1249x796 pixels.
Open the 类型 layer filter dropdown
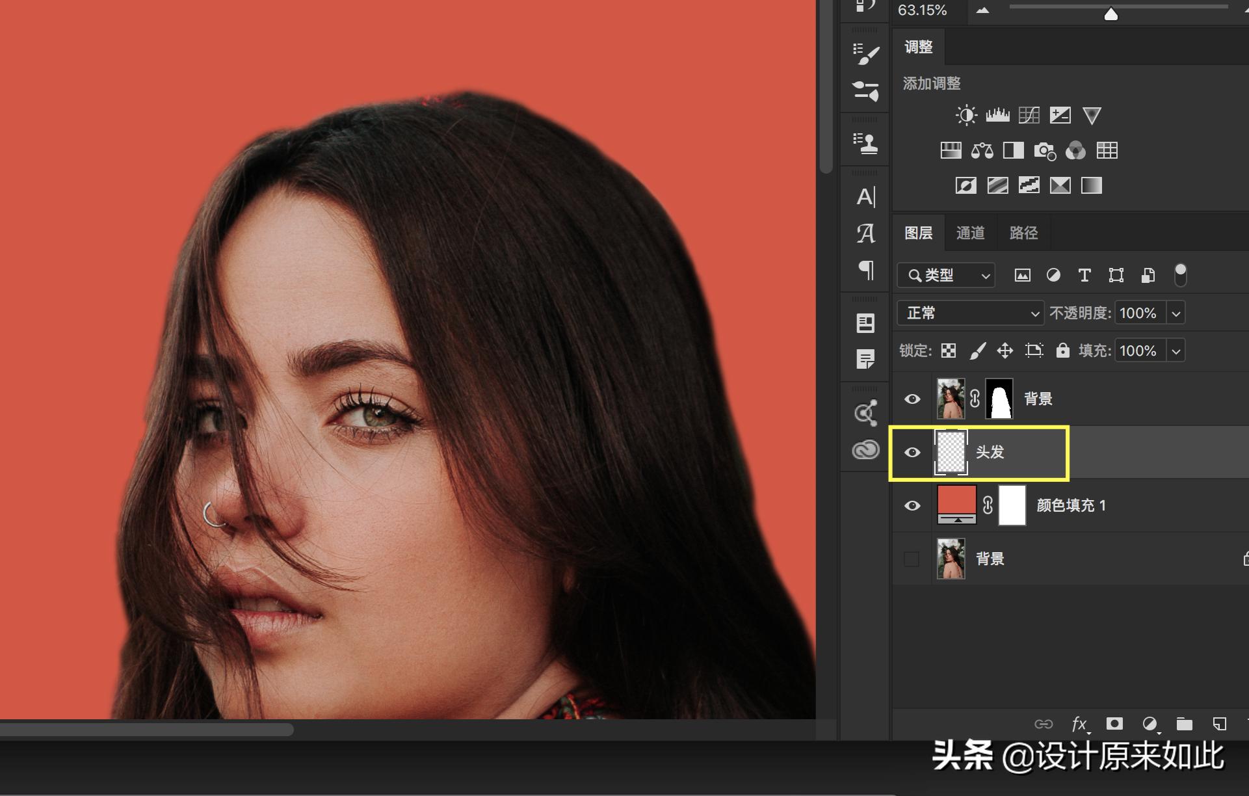[946, 276]
